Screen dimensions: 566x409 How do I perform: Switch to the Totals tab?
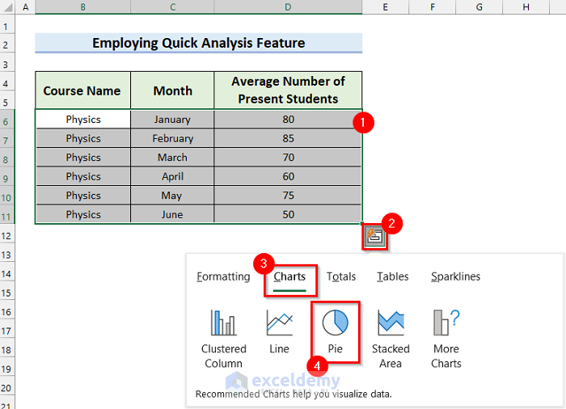tap(341, 276)
